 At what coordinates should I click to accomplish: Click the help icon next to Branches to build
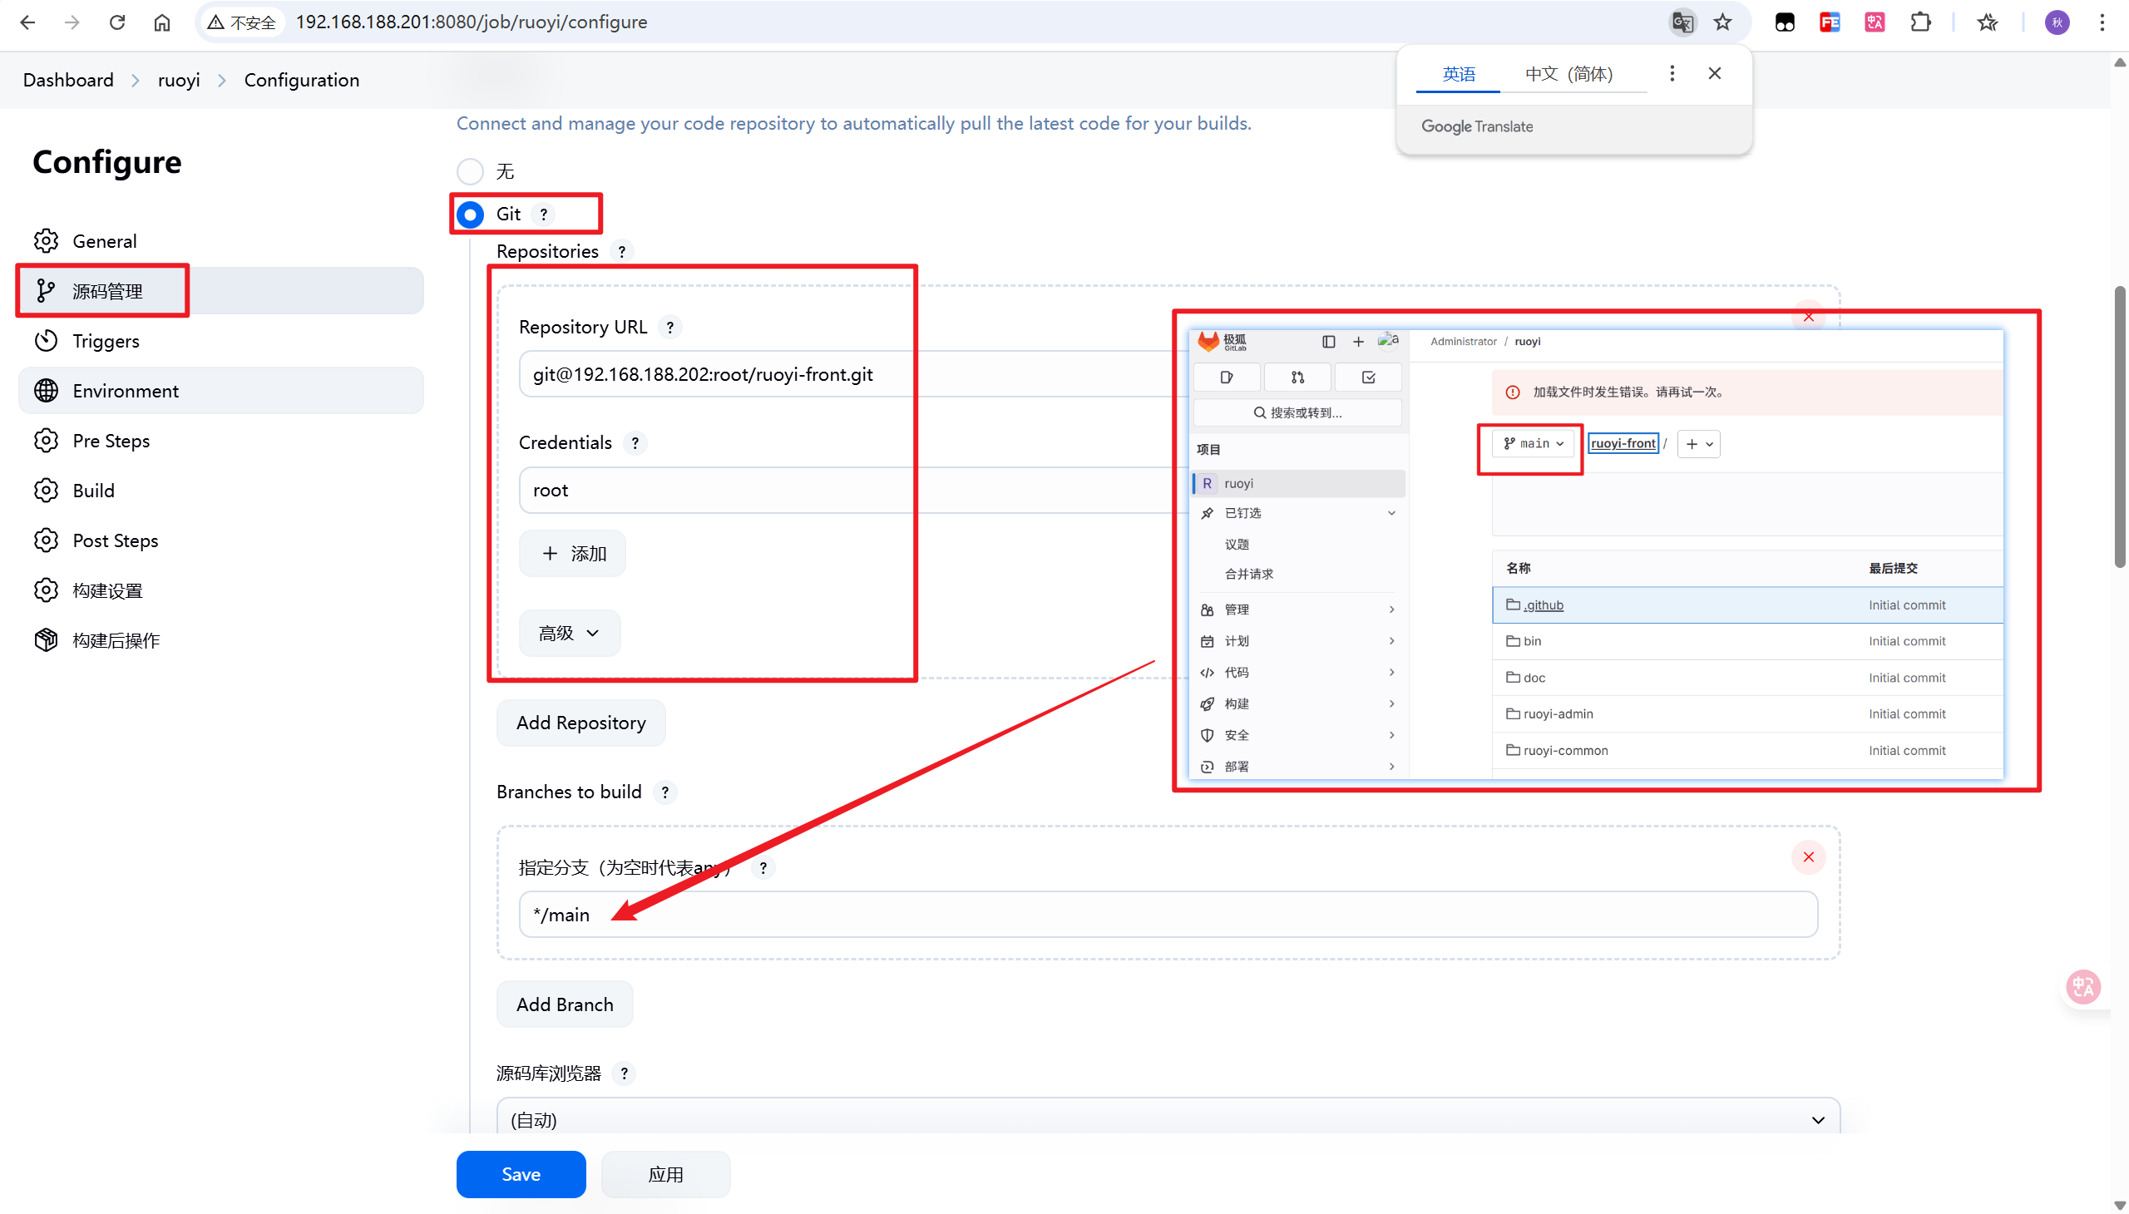pyautogui.click(x=664, y=793)
